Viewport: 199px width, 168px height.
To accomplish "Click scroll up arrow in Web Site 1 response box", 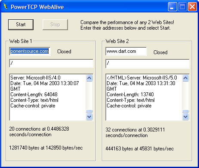I will (89, 78).
